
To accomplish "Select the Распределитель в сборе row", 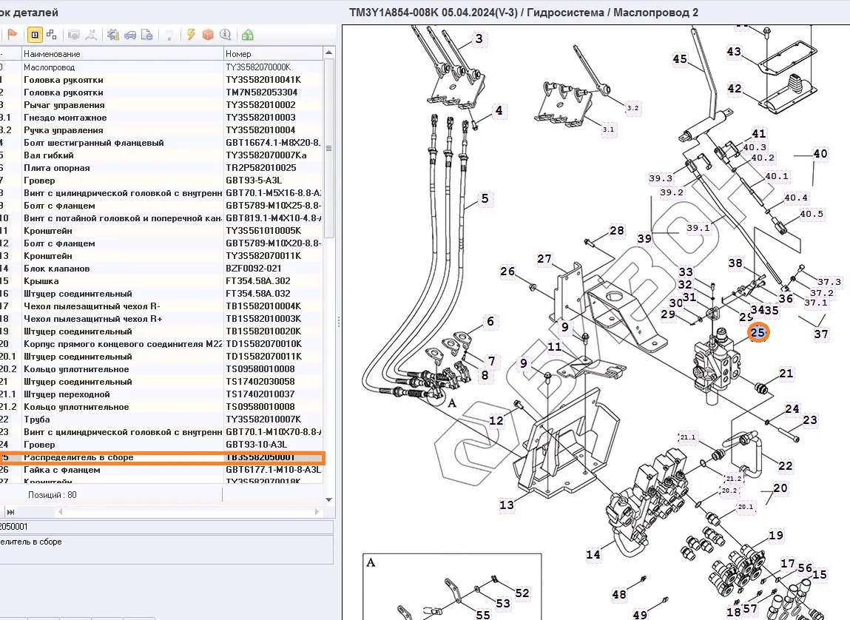I will point(78,457).
